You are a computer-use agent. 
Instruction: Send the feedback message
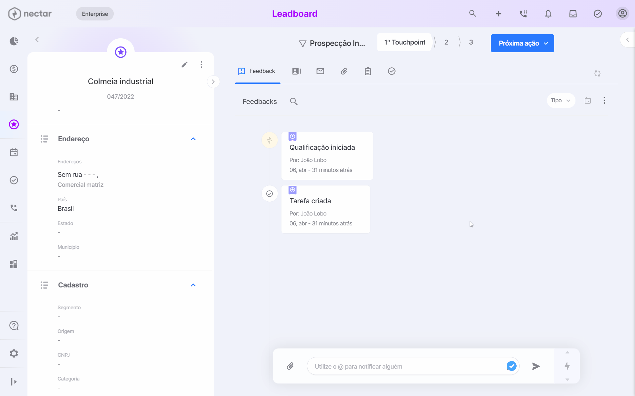pos(536,366)
